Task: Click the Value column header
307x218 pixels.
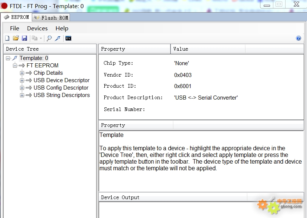Action: tap(208, 49)
